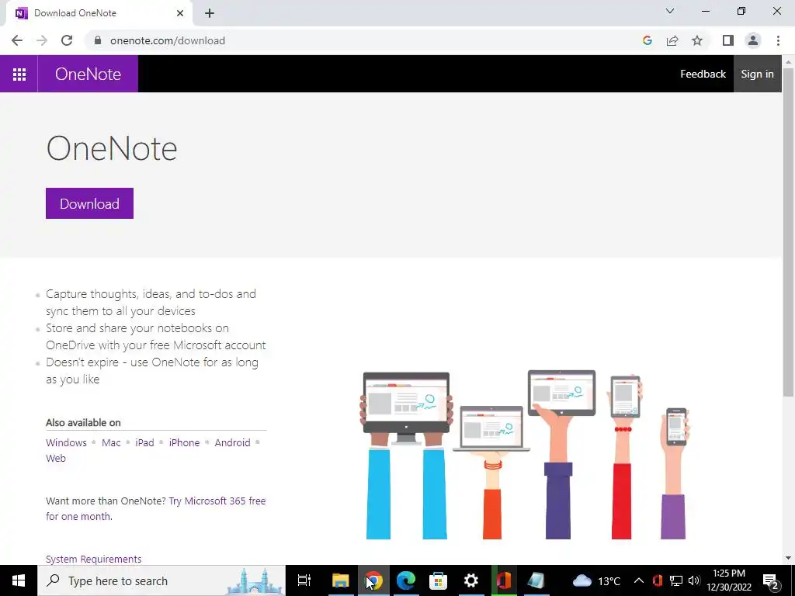
Task: Open the iPhone download link
Action: point(184,442)
